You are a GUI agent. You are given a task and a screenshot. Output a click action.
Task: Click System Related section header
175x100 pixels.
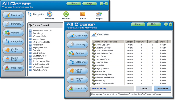[45, 25]
